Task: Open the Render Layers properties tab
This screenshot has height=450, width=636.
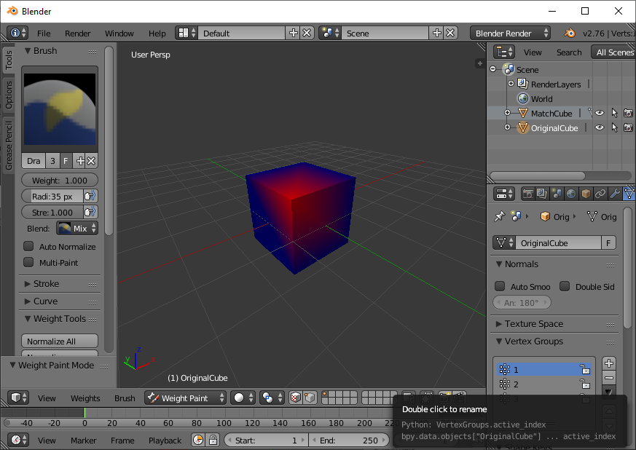Action: pyautogui.click(x=542, y=194)
